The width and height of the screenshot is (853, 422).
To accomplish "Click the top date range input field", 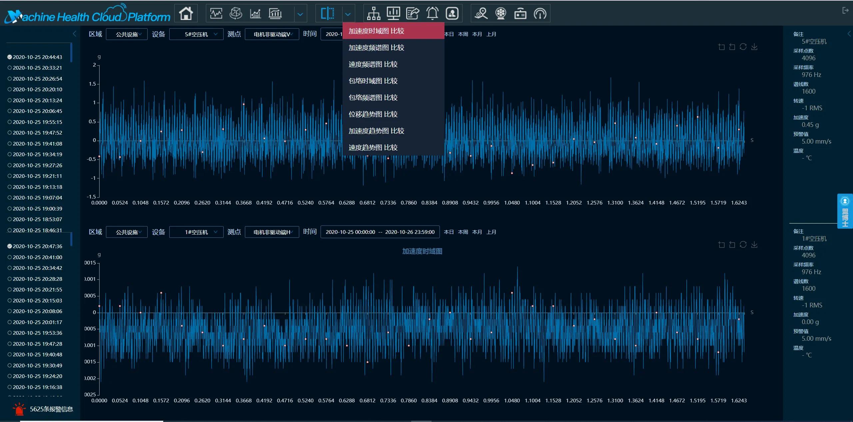I will pos(332,34).
